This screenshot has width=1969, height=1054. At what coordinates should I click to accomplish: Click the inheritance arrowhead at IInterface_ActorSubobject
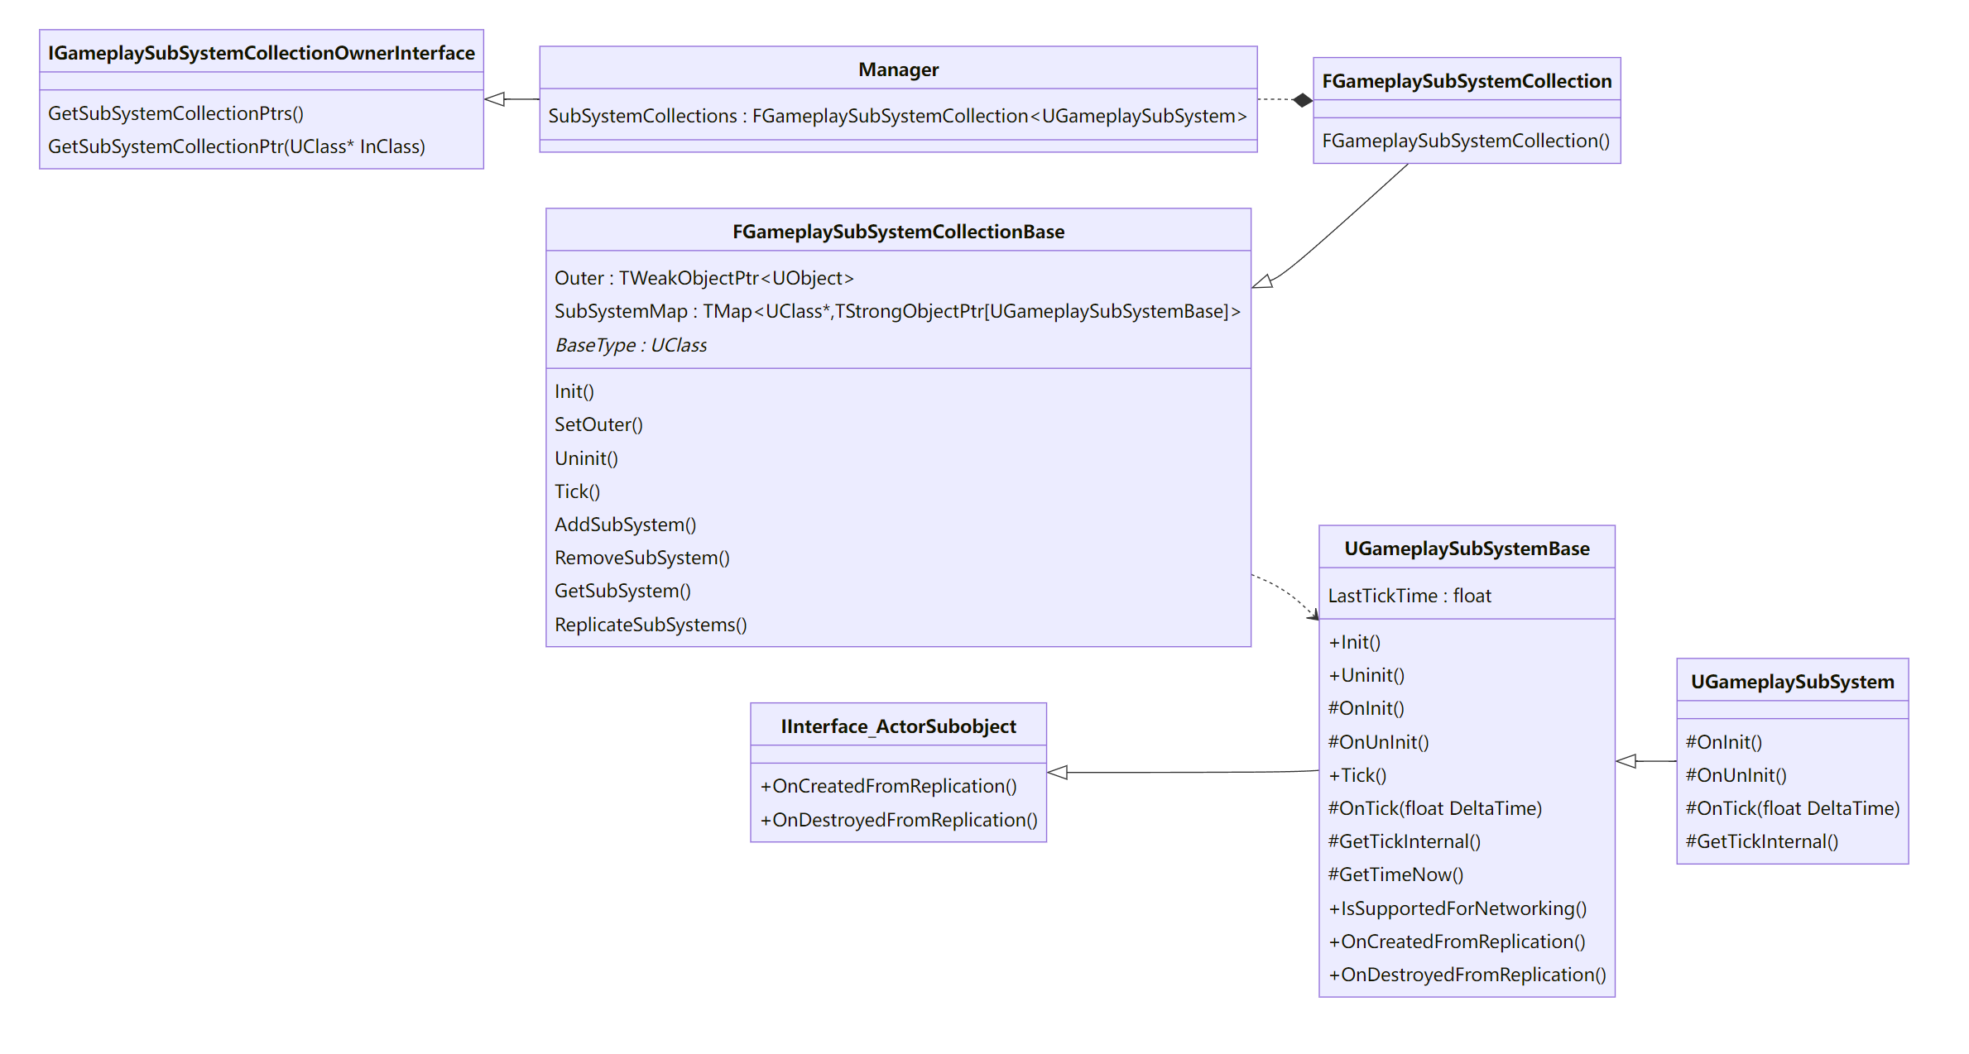(1058, 773)
